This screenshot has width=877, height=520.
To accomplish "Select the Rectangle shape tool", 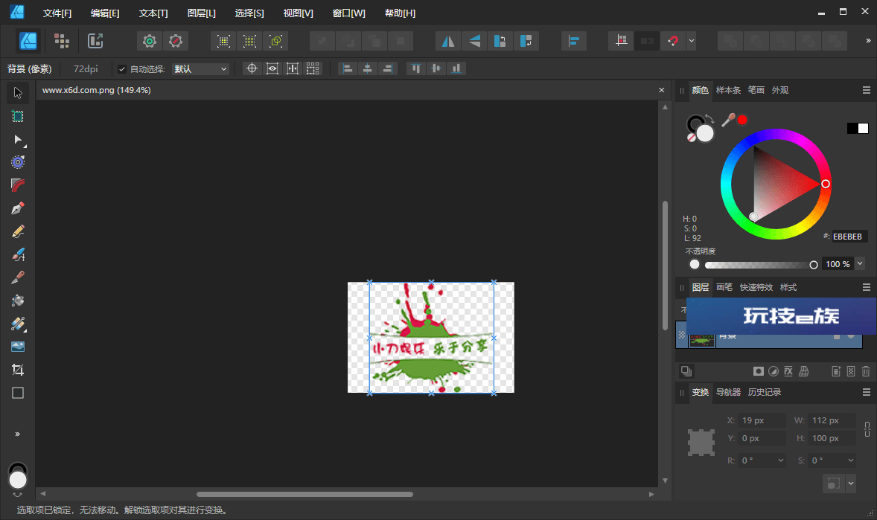I will [18, 393].
